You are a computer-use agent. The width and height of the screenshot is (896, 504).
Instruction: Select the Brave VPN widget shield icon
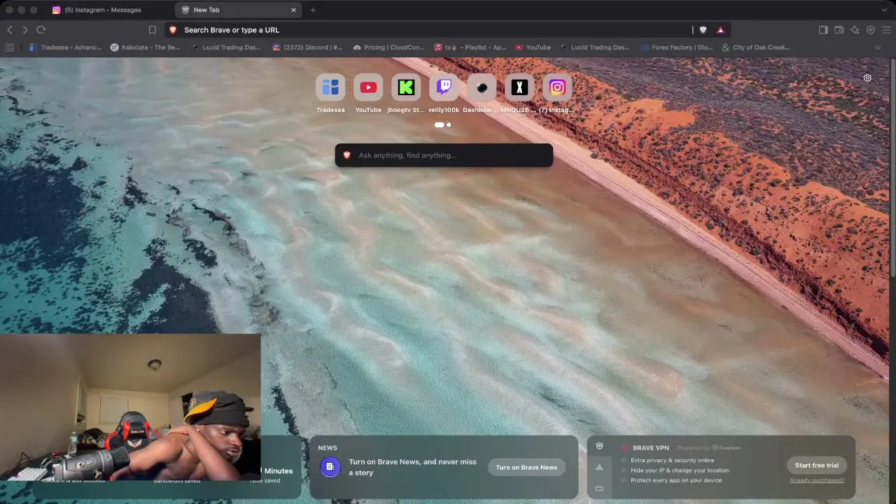(x=599, y=446)
